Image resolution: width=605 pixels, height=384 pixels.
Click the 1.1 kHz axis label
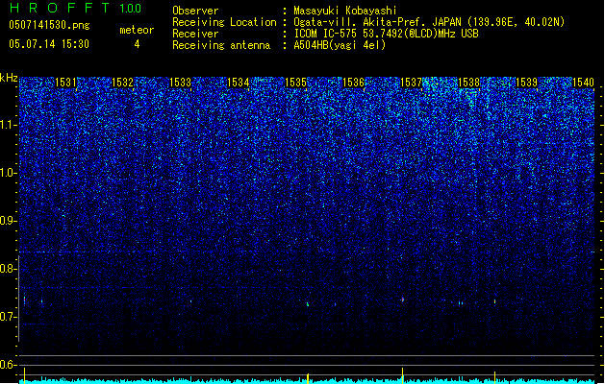pyautogui.click(x=9, y=125)
